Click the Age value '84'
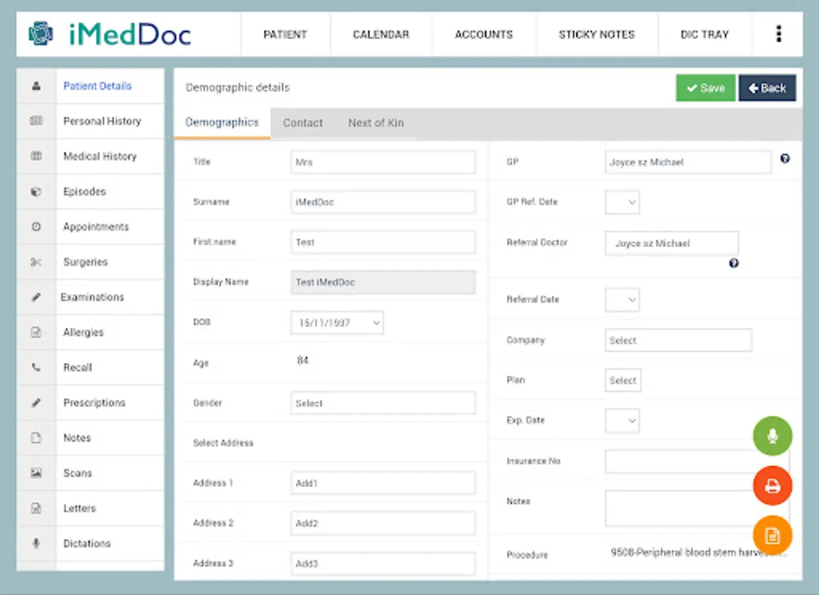 click(303, 361)
